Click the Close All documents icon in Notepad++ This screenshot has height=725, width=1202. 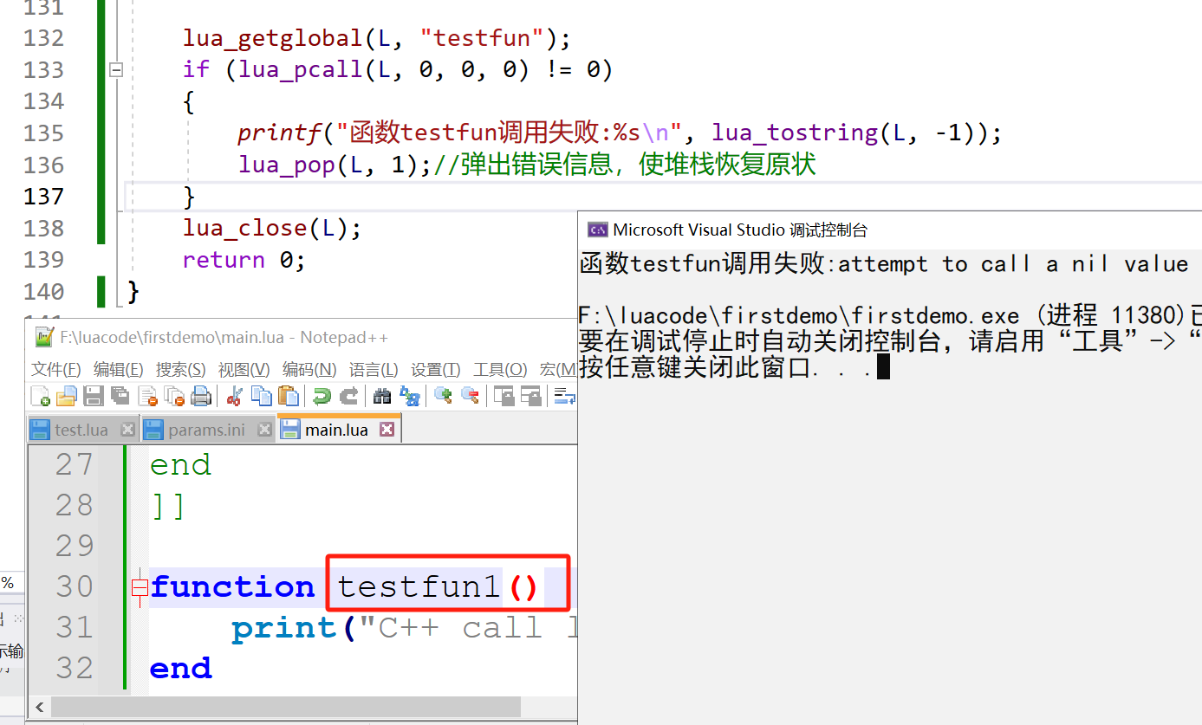point(174,396)
